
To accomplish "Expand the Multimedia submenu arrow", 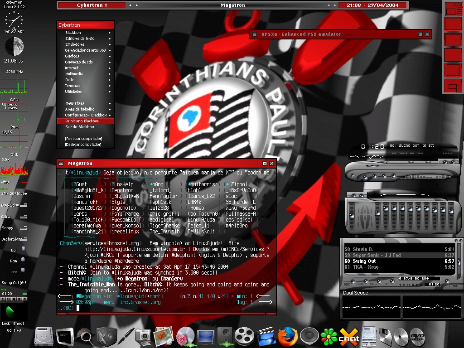I will coord(110,74).
